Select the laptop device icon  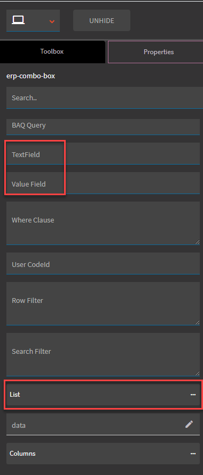18,20
